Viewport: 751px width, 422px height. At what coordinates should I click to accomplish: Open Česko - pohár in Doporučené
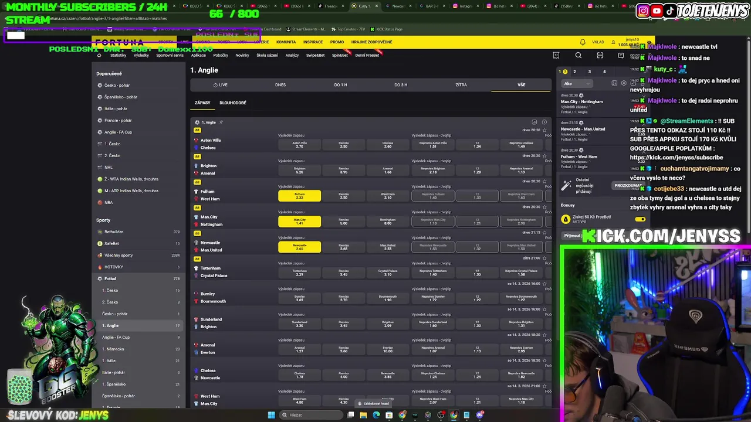tap(117, 85)
